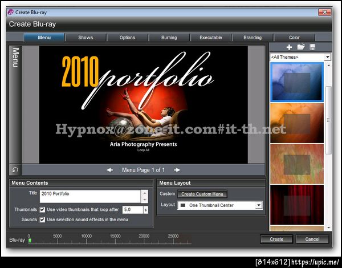Click the menu preview image
Screen dimensions: 342x268
pos(143,104)
